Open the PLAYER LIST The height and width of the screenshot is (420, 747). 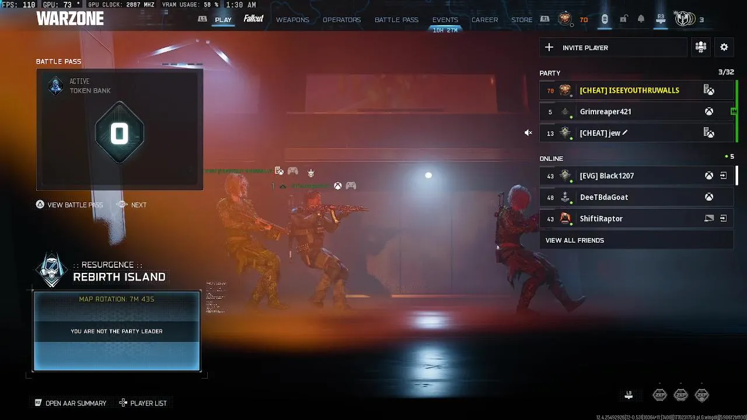(x=143, y=403)
